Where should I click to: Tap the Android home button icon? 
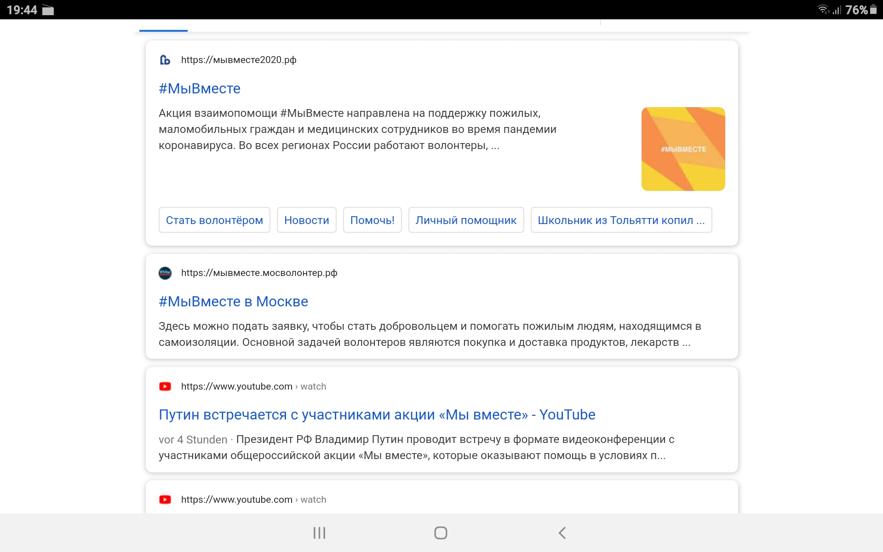[x=441, y=533]
